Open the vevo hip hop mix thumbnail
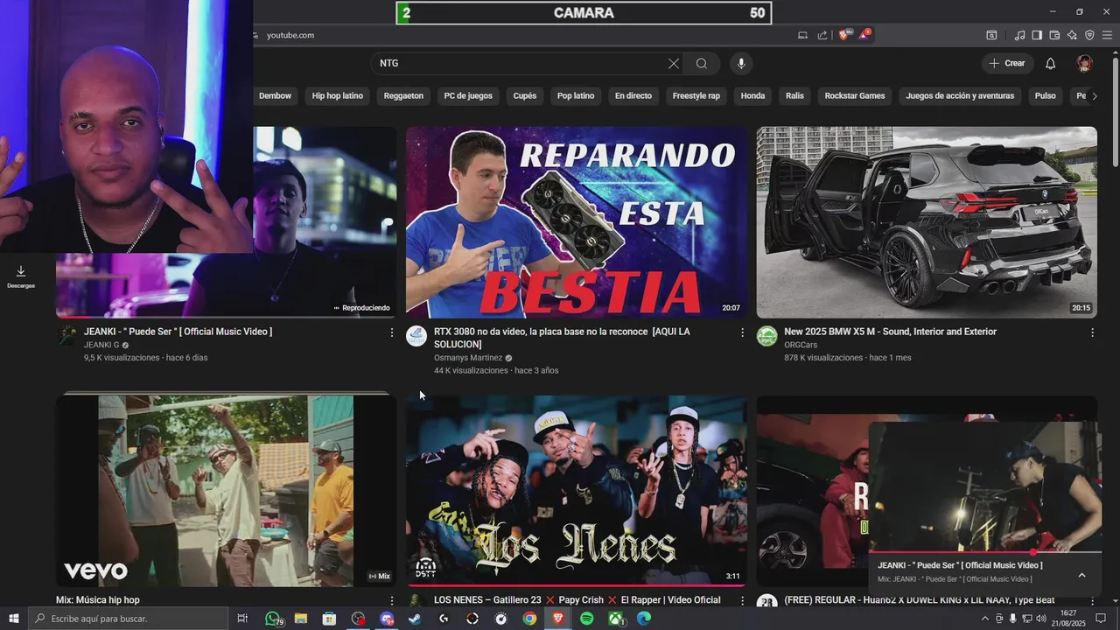This screenshot has height=630, width=1120. [226, 490]
